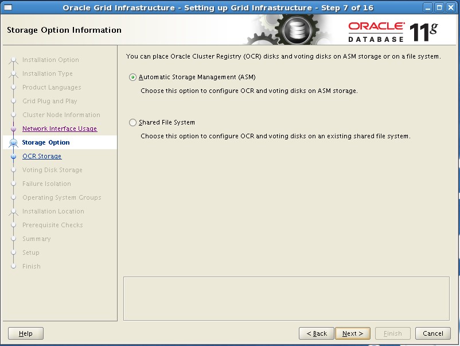The image size is (460, 346).
Task: Choose the Shared File System option
Action: (x=133, y=122)
